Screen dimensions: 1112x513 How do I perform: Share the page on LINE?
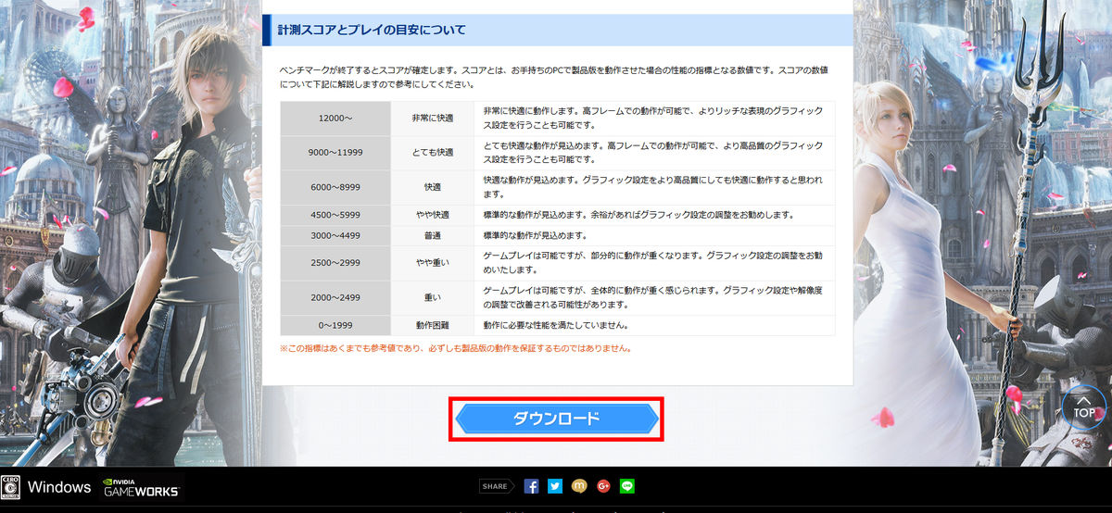[627, 486]
